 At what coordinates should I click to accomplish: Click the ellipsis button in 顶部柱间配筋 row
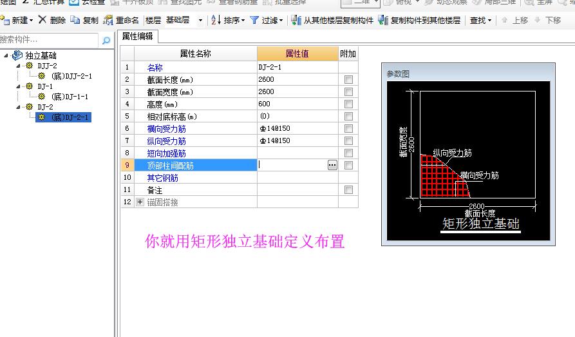tap(332, 165)
